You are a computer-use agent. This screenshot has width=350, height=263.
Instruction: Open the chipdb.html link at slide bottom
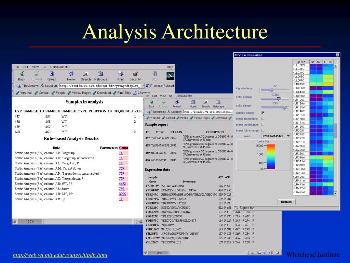[60, 255]
